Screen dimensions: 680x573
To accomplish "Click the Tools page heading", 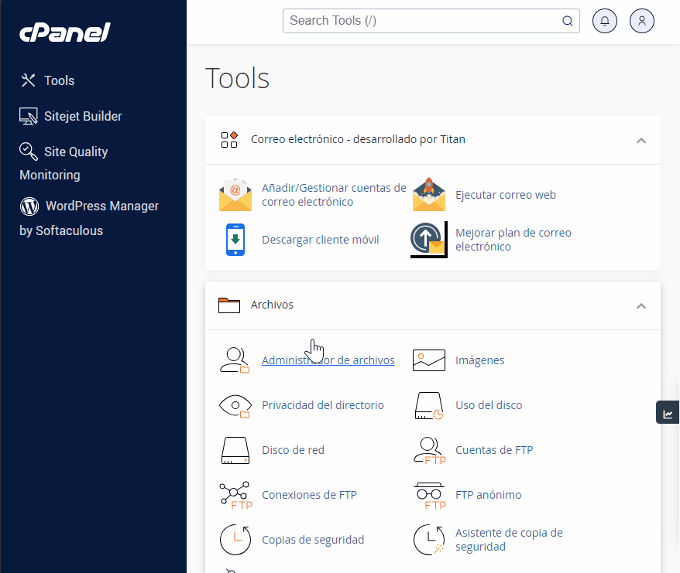I will (x=237, y=78).
